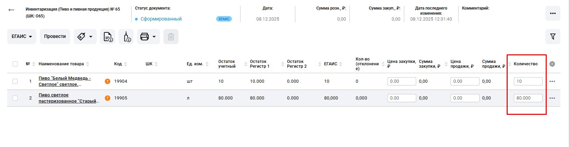
Task: Open the filter funnel icon
Action: tap(553, 37)
